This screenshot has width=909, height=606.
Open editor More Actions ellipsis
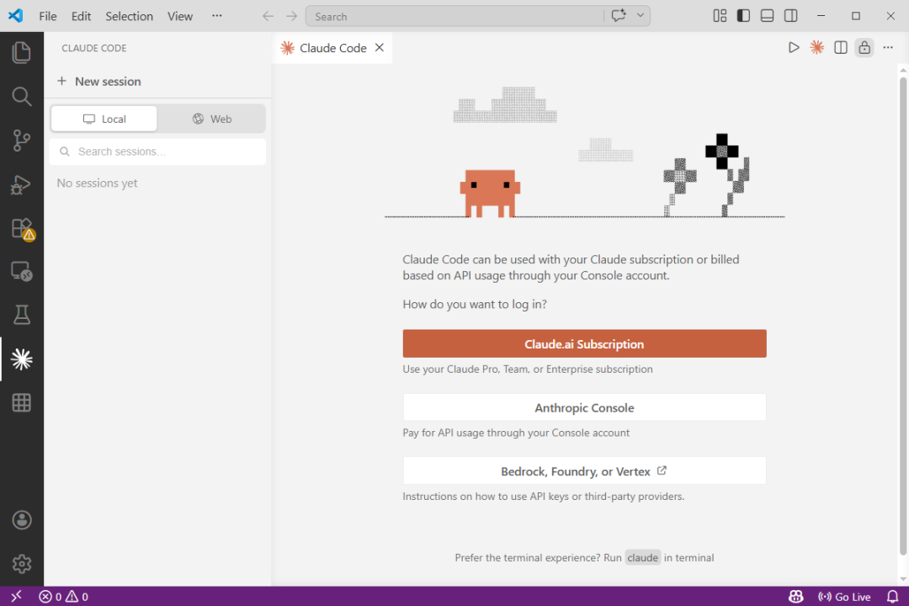(x=888, y=47)
